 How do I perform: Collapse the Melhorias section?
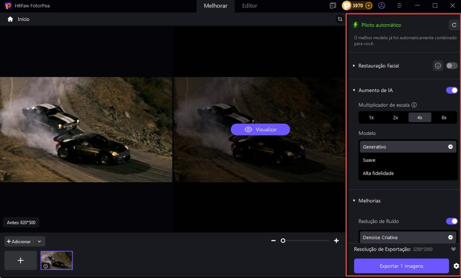click(354, 201)
